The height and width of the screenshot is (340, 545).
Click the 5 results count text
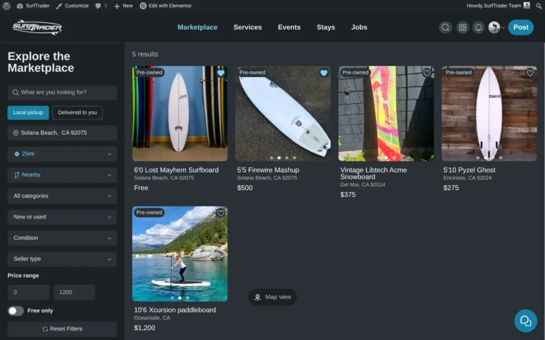145,54
